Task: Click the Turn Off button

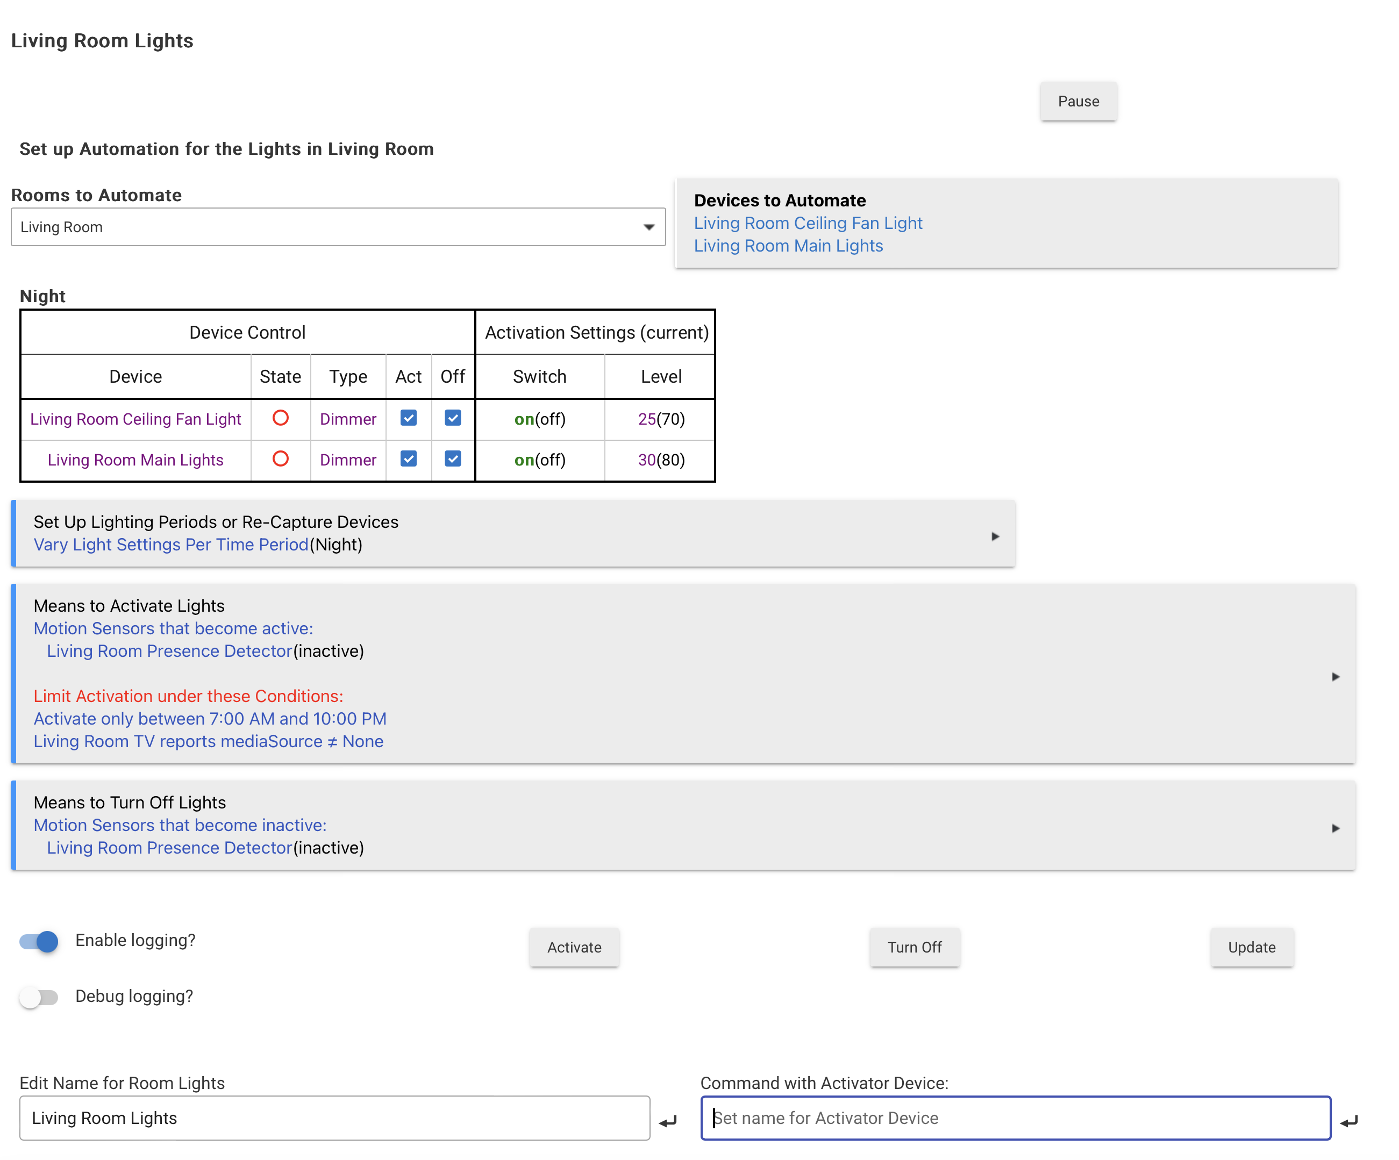Action: click(x=914, y=947)
